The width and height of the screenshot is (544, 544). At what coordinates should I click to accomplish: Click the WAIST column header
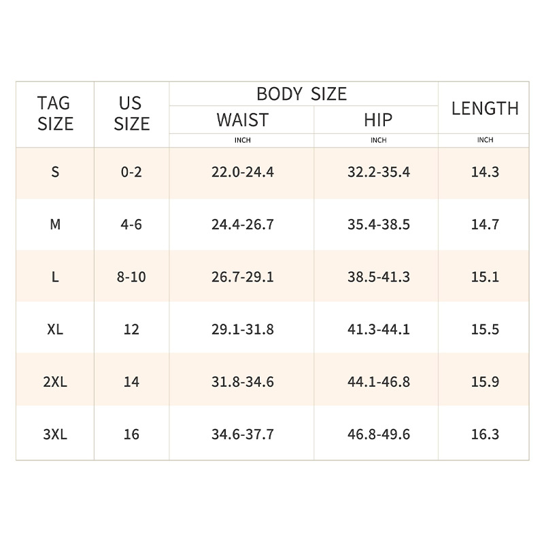click(x=242, y=120)
